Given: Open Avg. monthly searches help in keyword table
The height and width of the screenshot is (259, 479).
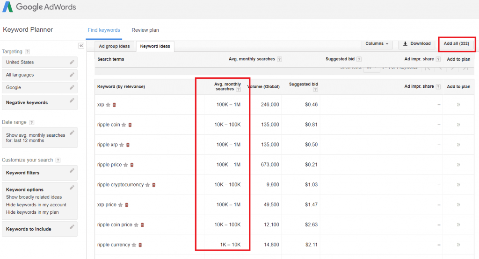Looking at the screenshot, I should tap(238, 89).
